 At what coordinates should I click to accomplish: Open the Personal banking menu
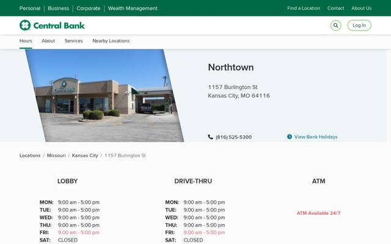click(30, 8)
